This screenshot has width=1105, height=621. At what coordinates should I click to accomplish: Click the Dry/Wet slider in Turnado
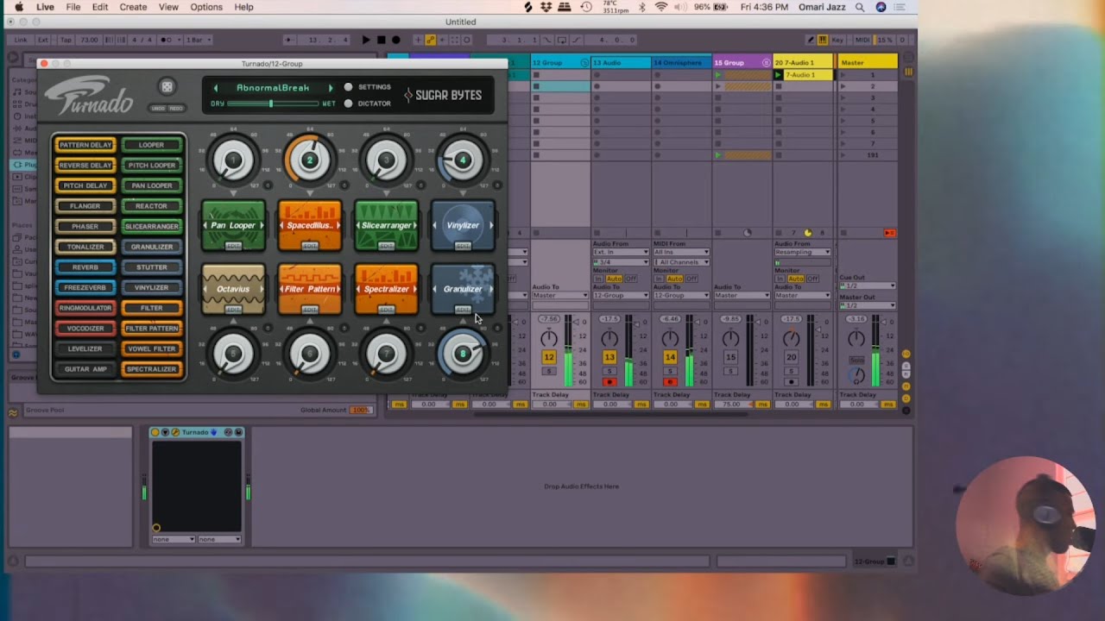pyautogui.click(x=270, y=103)
